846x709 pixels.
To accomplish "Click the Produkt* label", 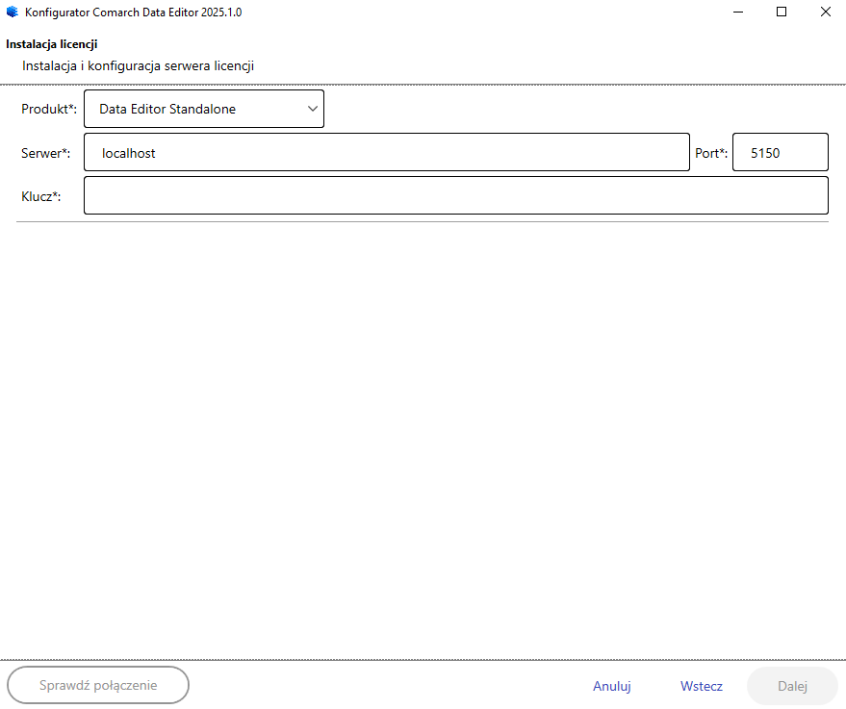I will [x=49, y=109].
